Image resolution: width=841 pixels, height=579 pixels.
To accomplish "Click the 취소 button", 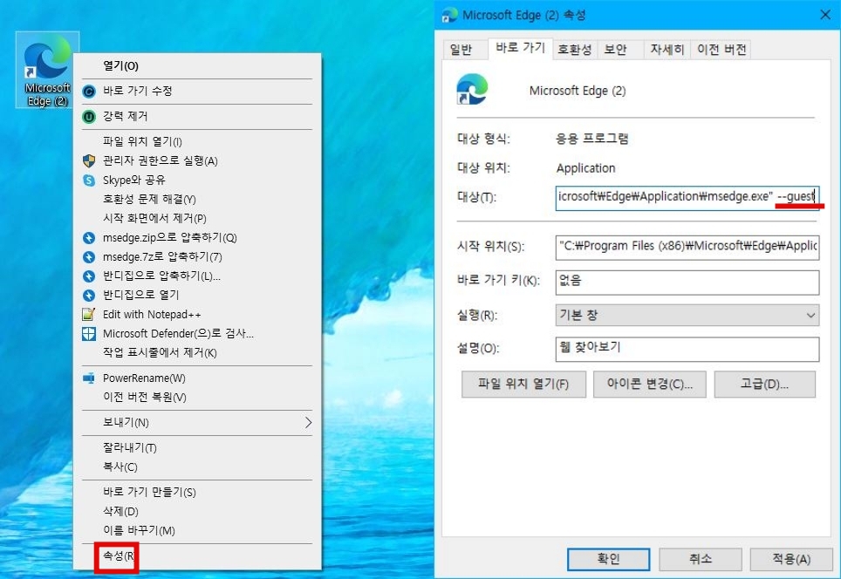I will click(700, 559).
